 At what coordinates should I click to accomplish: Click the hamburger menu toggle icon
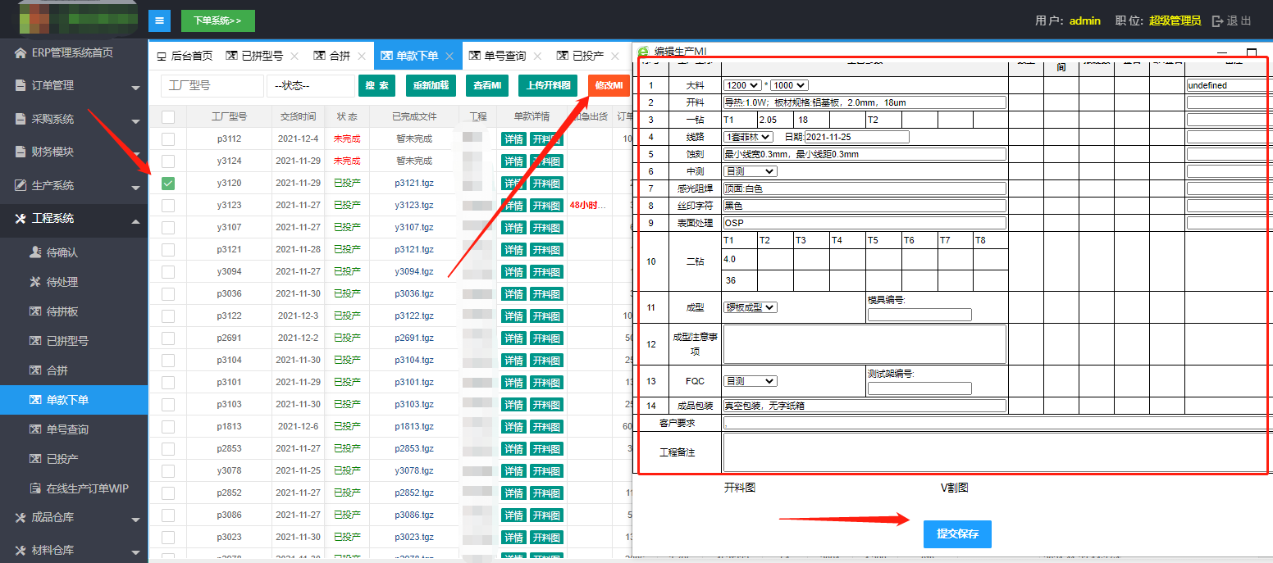pos(159,20)
